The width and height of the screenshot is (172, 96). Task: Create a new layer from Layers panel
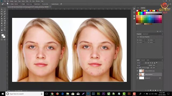pyautogui.click(x=158, y=90)
